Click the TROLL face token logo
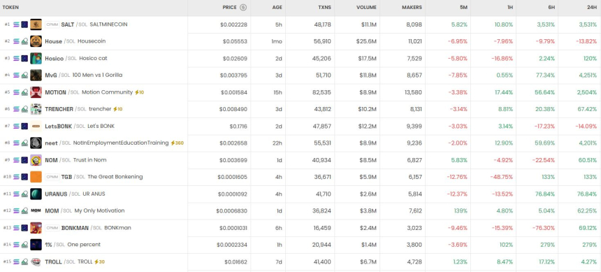 pos(36,262)
